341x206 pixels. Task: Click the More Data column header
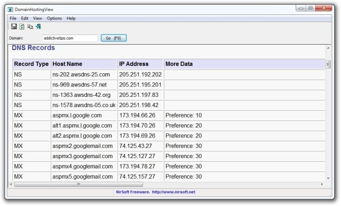pos(244,64)
